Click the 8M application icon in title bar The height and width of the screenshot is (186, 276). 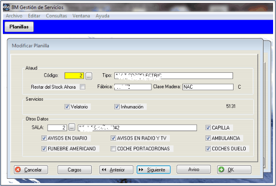pos(6,7)
